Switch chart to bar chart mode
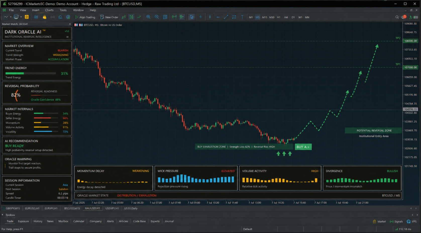 tap(124, 17)
